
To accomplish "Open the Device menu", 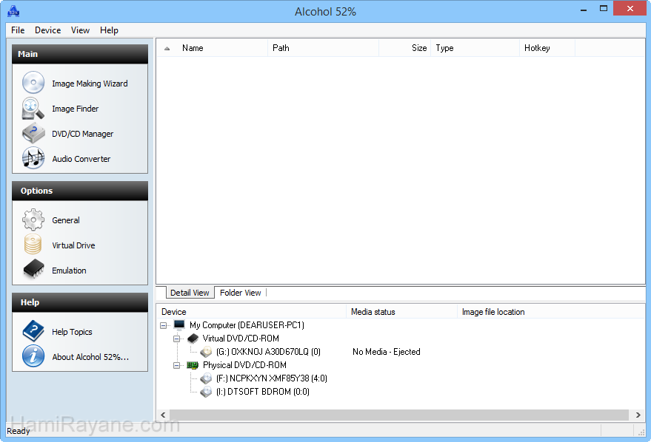I will pyautogui.click(x=47, y=30).
